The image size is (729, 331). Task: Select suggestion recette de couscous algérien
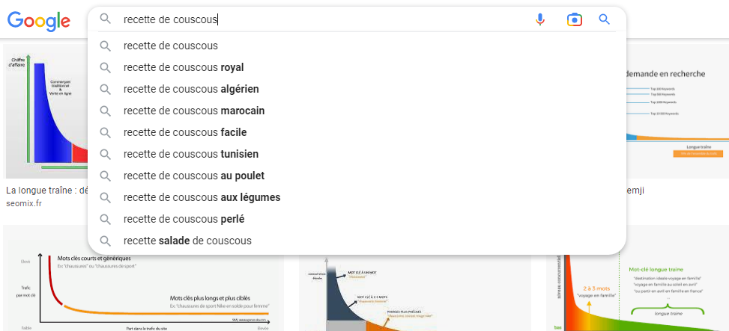pos(357,89)
